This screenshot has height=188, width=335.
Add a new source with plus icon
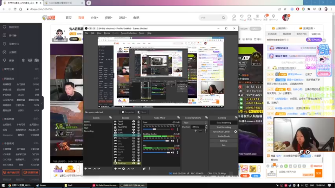point(116,169)
